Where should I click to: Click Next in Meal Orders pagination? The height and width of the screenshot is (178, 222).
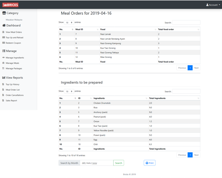tap(197, 68)
